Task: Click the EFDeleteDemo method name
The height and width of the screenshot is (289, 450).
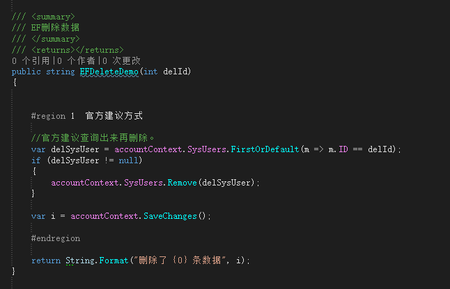Action: 109,72
